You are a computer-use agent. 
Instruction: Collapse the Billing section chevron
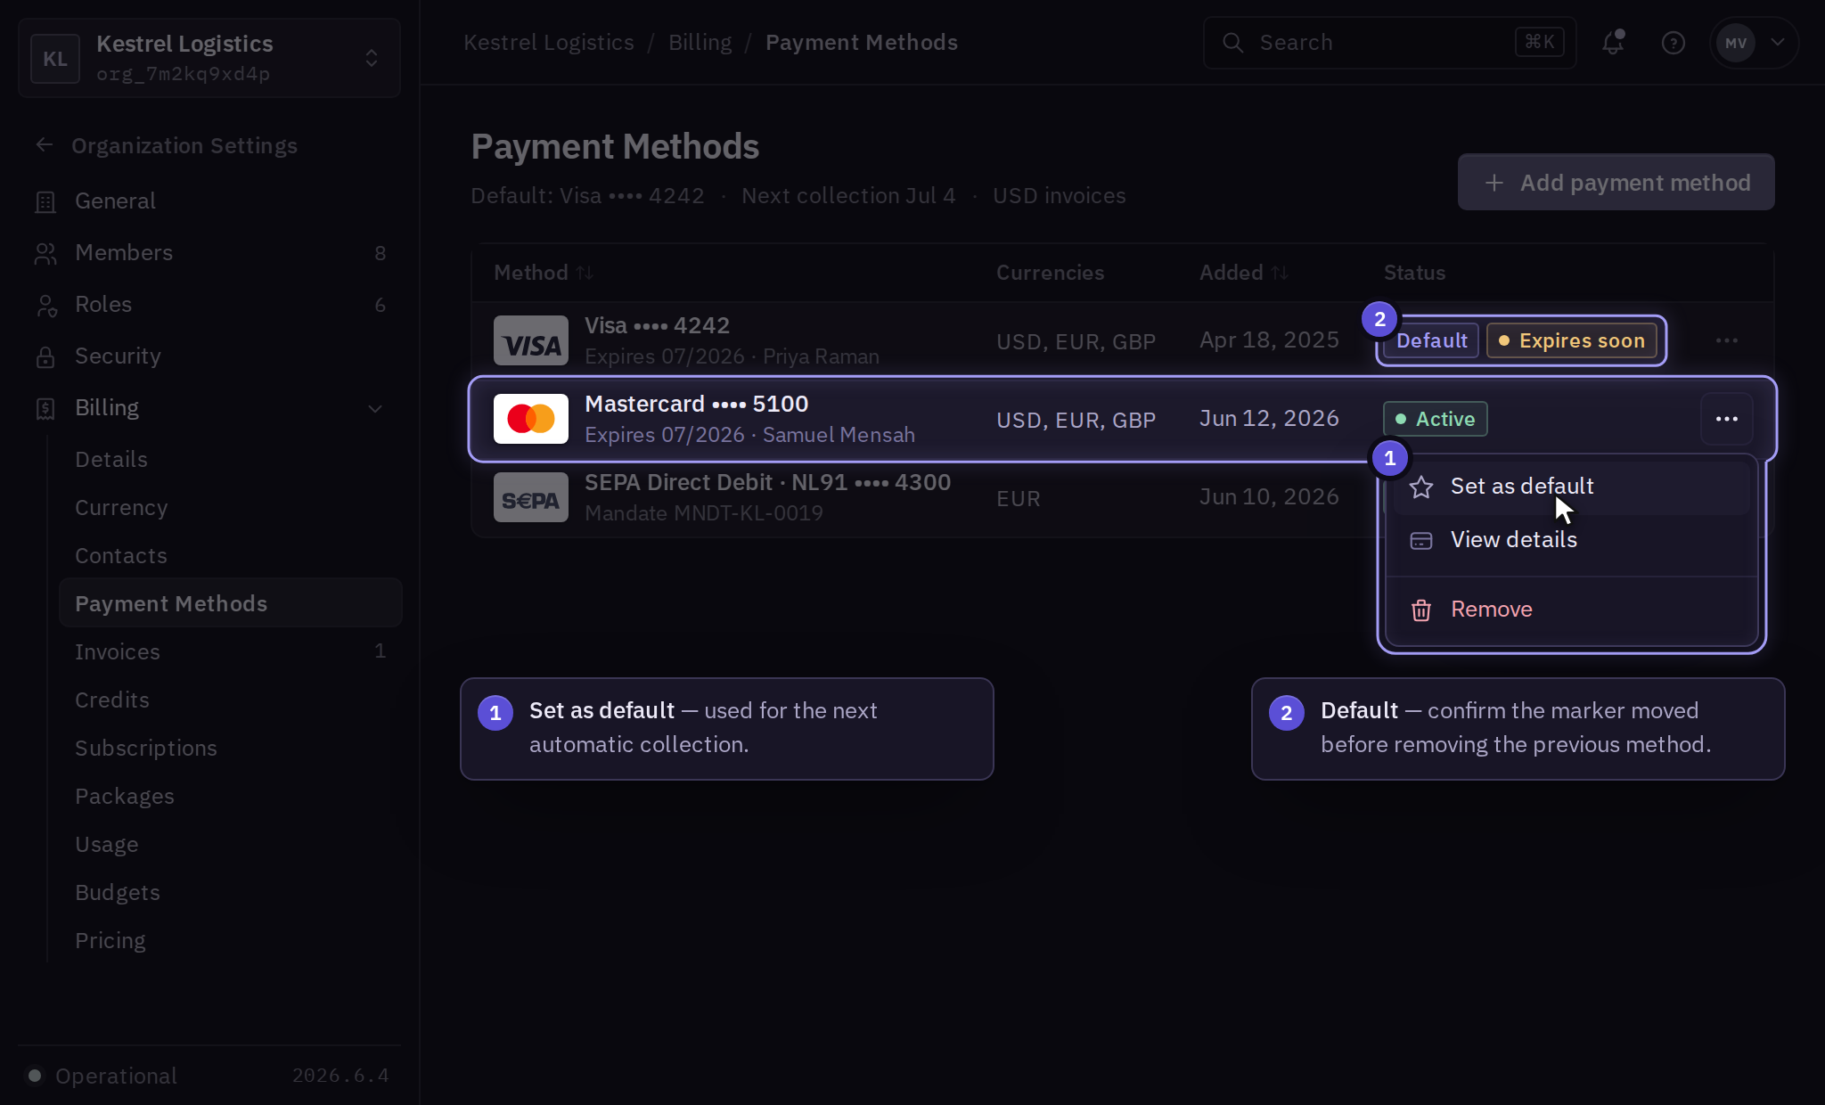[x=375, y=408]
